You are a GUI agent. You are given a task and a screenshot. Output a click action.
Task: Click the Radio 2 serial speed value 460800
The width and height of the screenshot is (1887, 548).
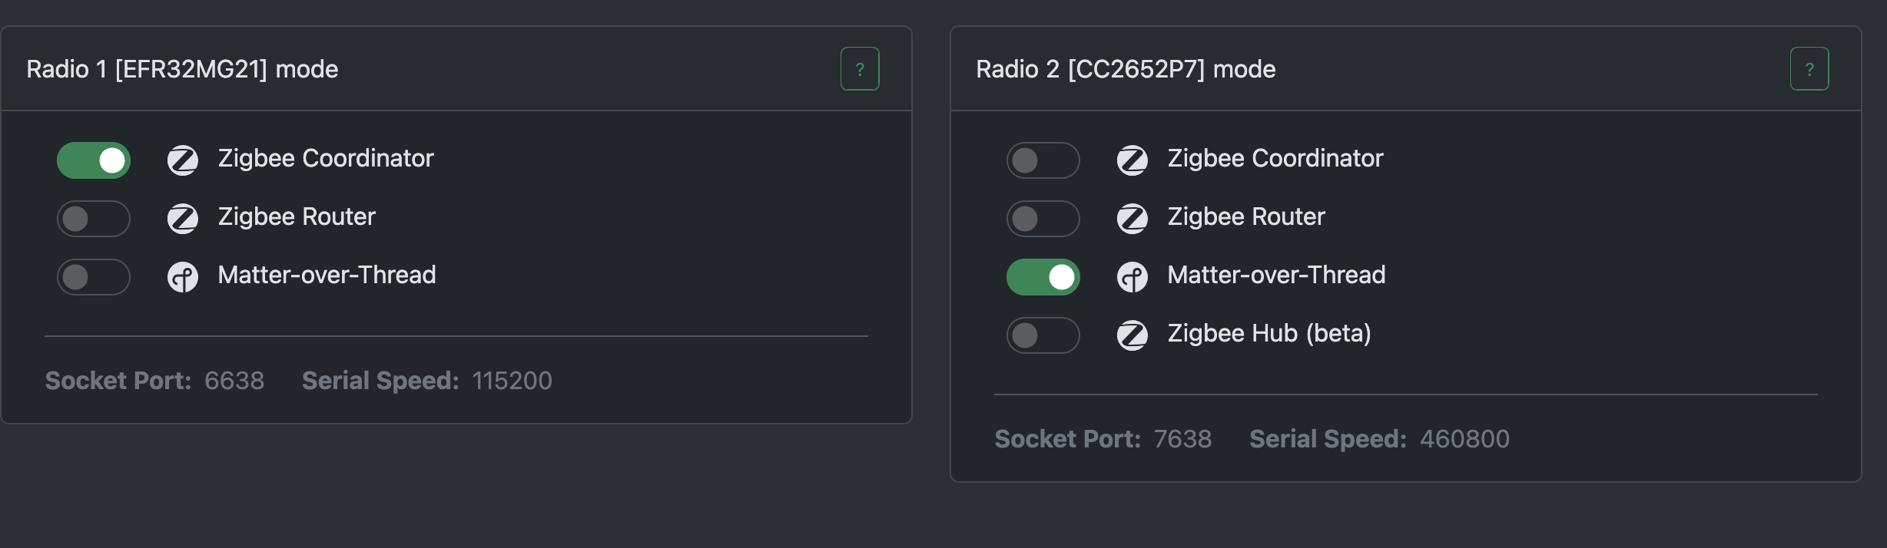click(x=1464, y=439)
